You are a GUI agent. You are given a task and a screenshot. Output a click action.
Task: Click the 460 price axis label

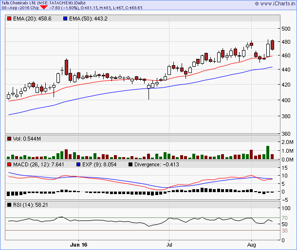point(286,55)
